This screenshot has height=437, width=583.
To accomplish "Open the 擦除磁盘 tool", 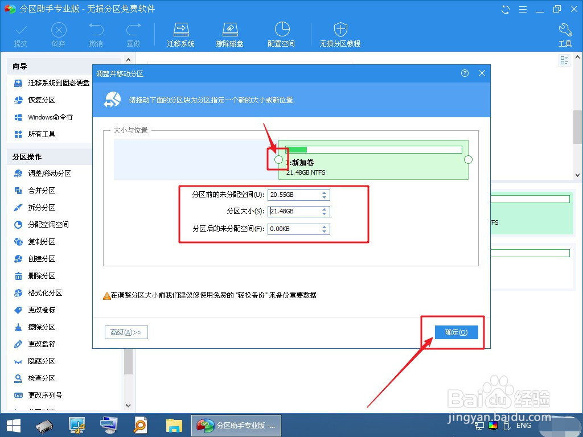I will click(x=229, y=35).
